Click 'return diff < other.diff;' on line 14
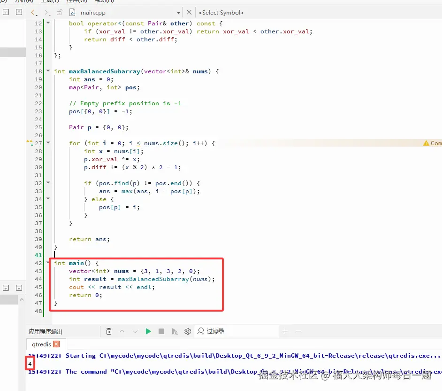Screen dimensions: 442x391 [x=131, y=39]
